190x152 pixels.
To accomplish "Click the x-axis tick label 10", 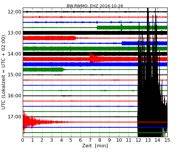I will pos(119,140).
